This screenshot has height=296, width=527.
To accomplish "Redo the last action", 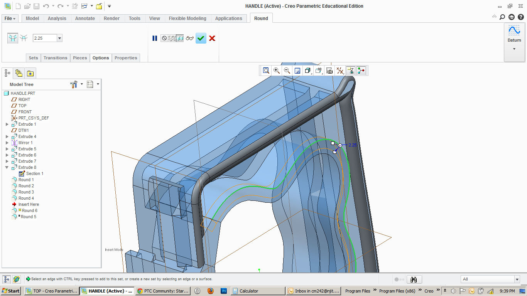I will tap(61, 6).
